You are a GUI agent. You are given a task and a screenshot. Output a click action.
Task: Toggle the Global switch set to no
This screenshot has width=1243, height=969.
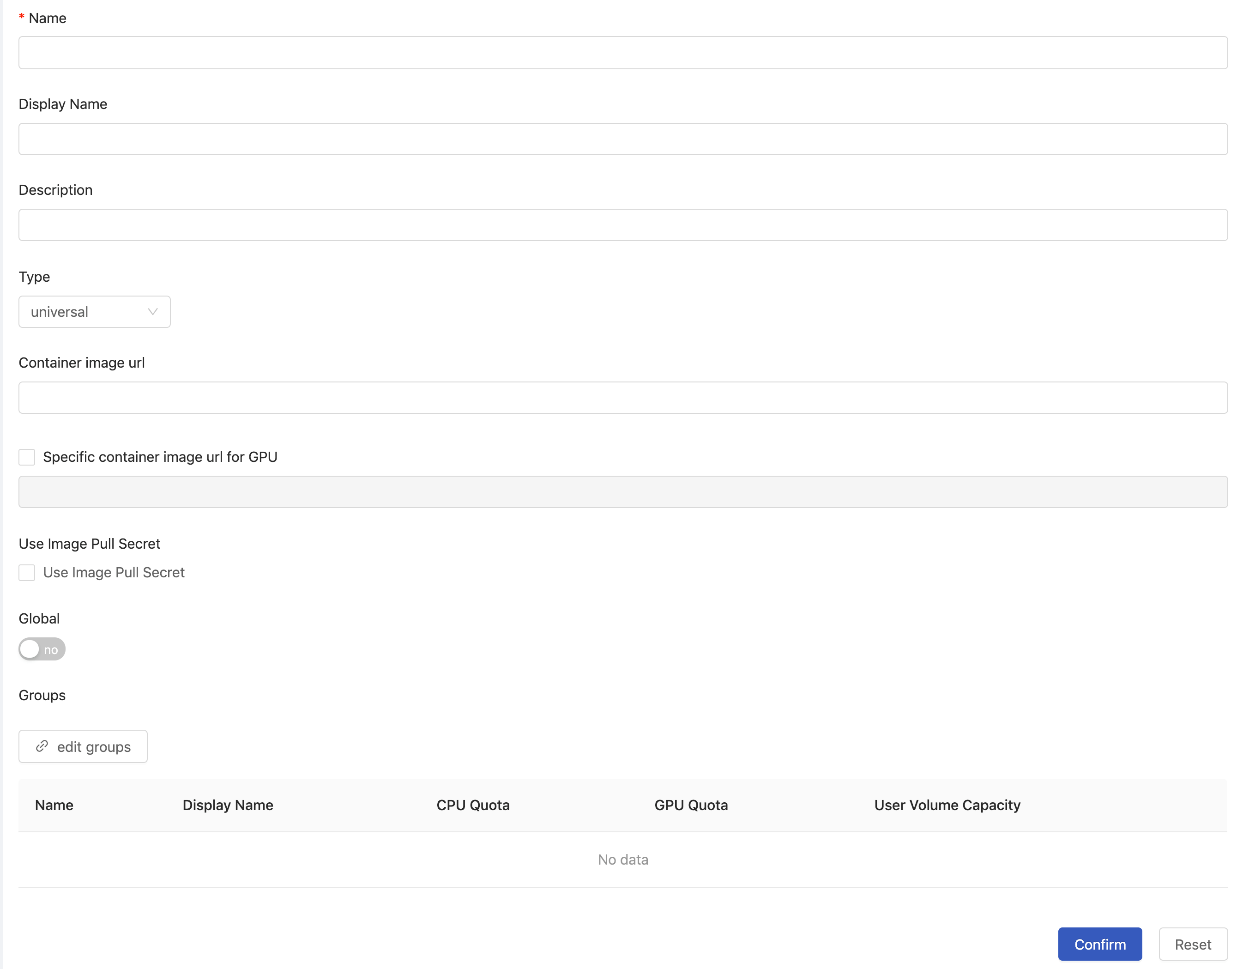click(x=42, y=649)
